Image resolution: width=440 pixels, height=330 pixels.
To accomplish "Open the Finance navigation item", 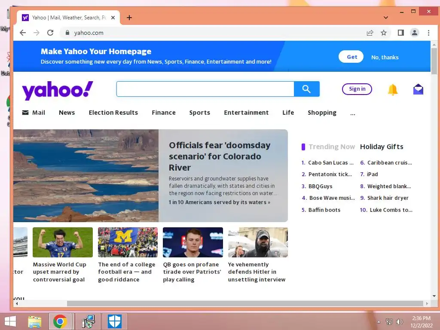I will (164, 113).
